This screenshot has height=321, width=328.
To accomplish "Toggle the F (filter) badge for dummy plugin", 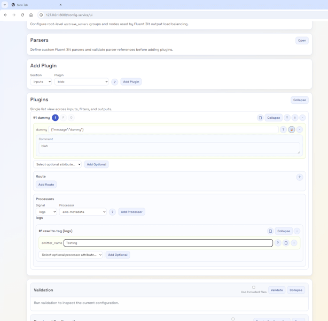I will [63, 118].
